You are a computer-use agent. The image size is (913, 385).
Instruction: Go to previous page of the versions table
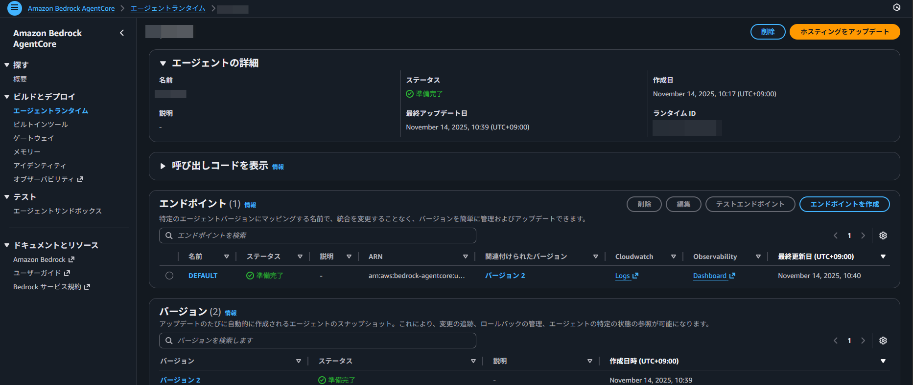(836, 341)
